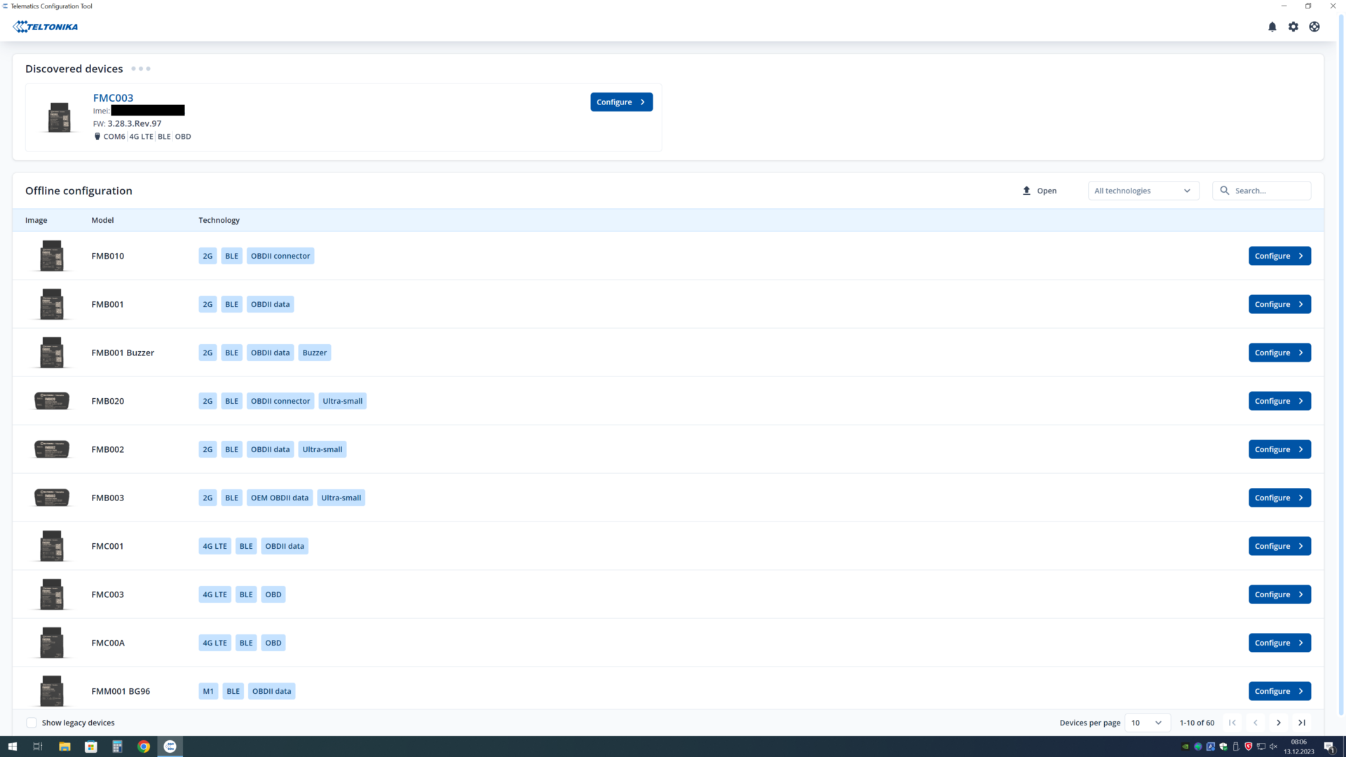The height and width of the screenshot is (757, 1346).
Task: Click Configure for FMB003
Action: tap(1279, 498)
